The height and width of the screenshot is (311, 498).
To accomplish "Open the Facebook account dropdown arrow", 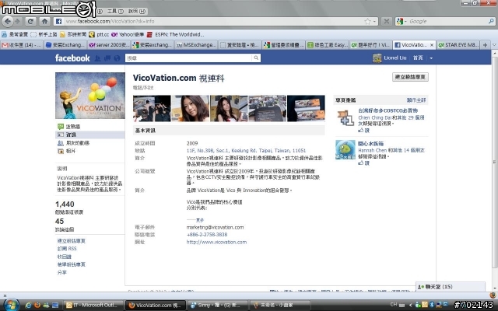I will [431, 58].
